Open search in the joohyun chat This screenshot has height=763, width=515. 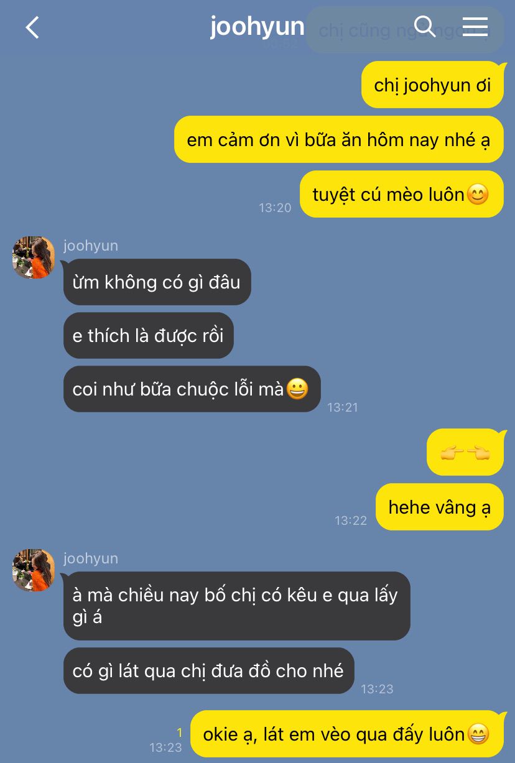(424, 27)
